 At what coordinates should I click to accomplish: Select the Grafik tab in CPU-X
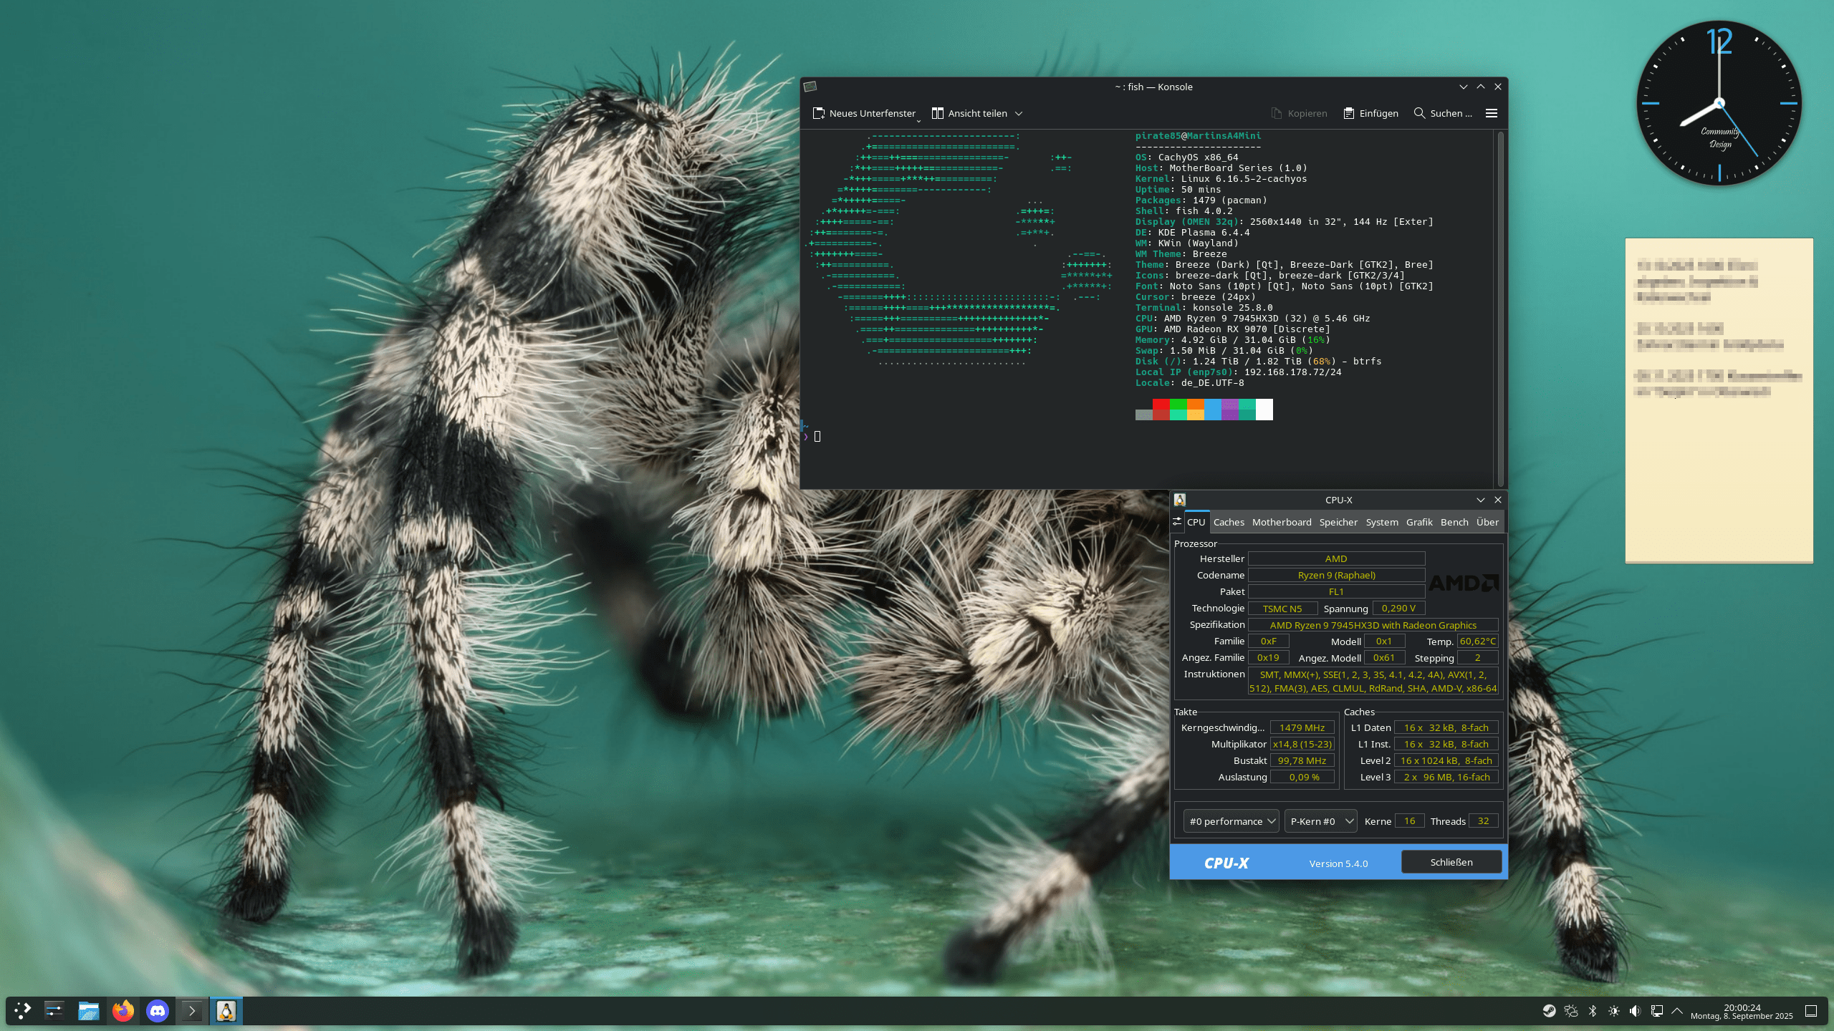point(1418,522)
